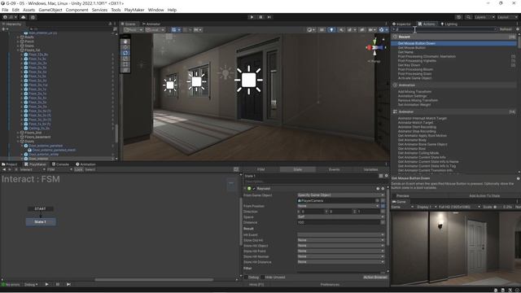Click the Refresh button in Actions panel
Screen dimensions: 521x293
coord(506,29)
